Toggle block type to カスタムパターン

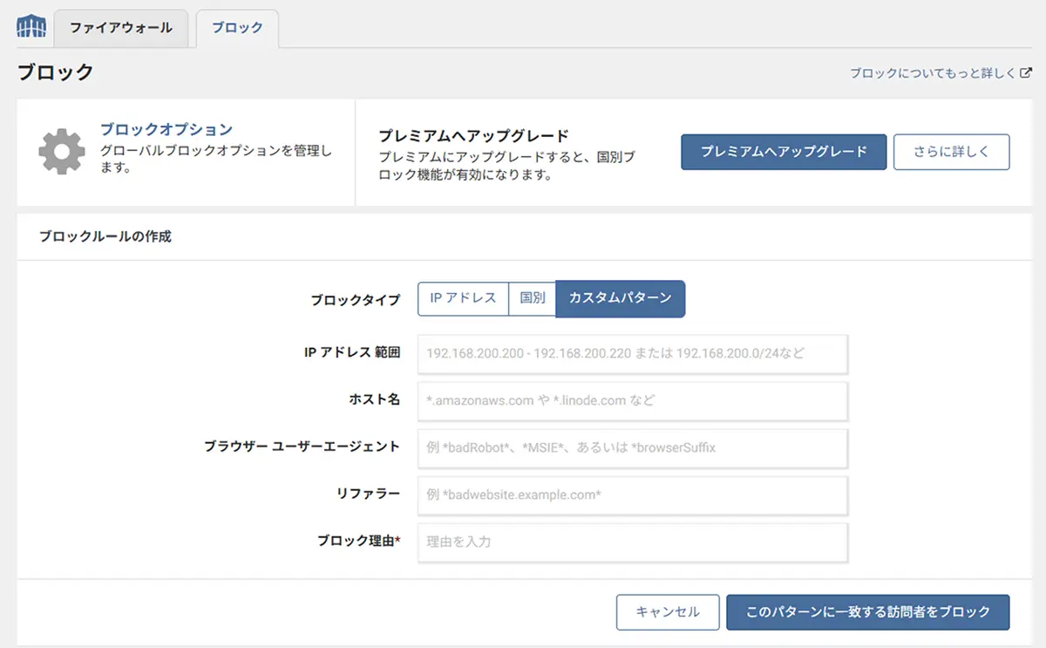point(620,298)
